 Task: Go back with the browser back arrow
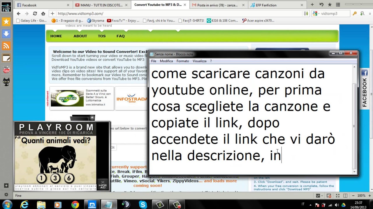click(x=18, y=14)
